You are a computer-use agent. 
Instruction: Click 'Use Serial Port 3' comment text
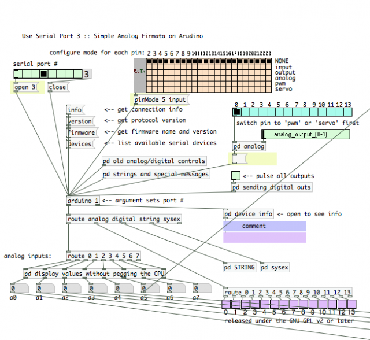[x=112, y=36]
